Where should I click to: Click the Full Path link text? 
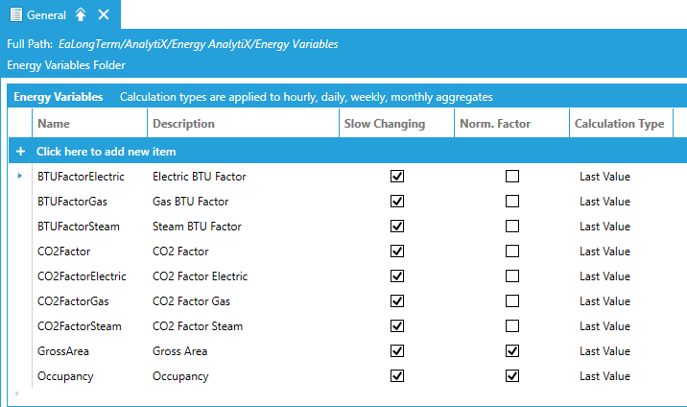[198, 44]
